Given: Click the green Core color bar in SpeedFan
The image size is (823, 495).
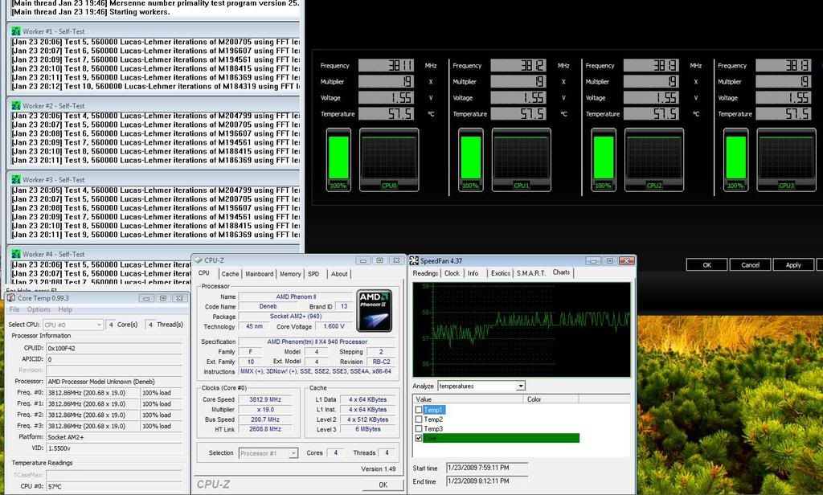Looking at the screenshot, I should tap(501, 438).
